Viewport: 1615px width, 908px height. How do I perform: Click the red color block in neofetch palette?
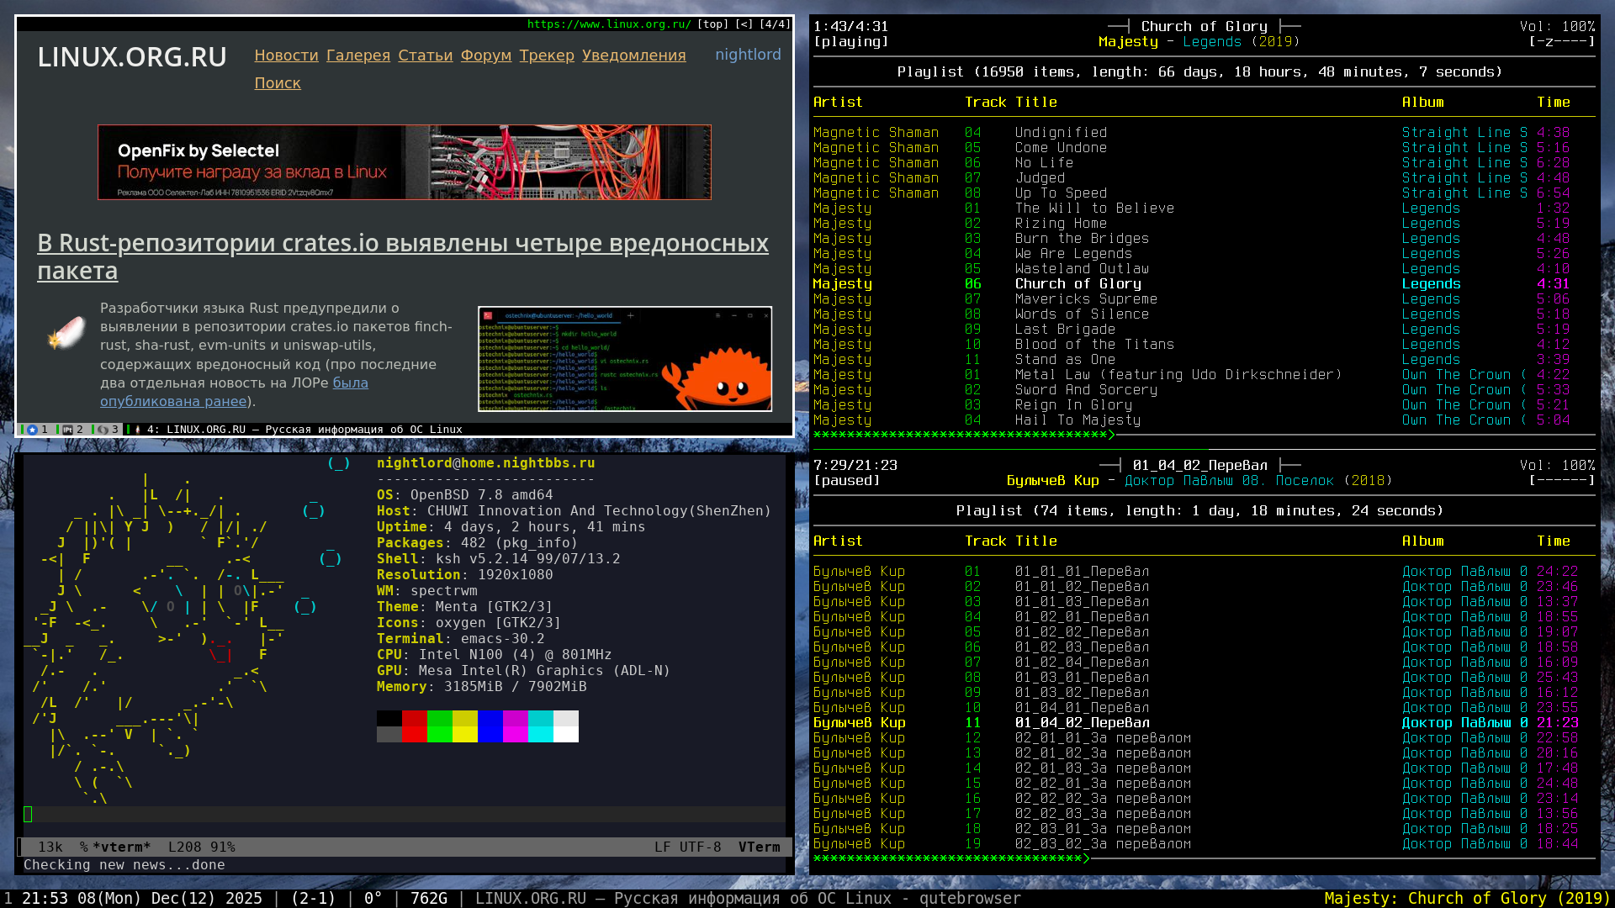[x=414, y=726]
